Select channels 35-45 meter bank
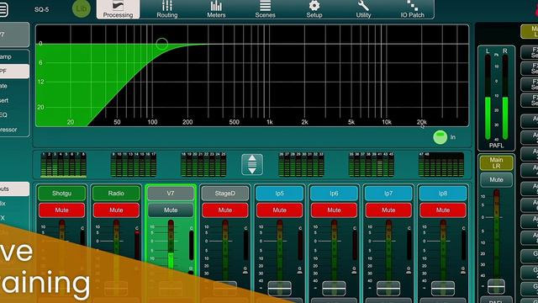 pos(372,165)
